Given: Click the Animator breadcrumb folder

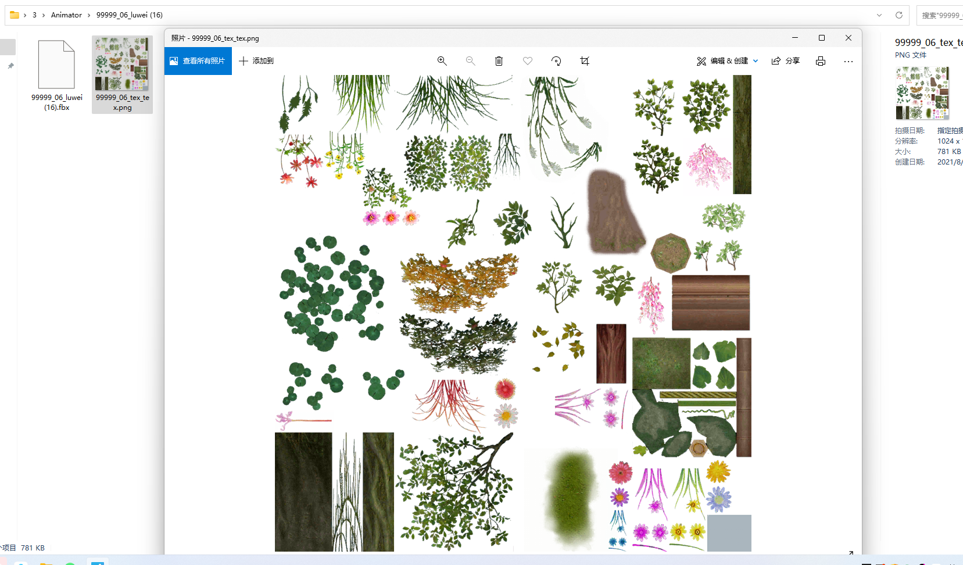Looking at the screenshot, I should coord(66,15).
